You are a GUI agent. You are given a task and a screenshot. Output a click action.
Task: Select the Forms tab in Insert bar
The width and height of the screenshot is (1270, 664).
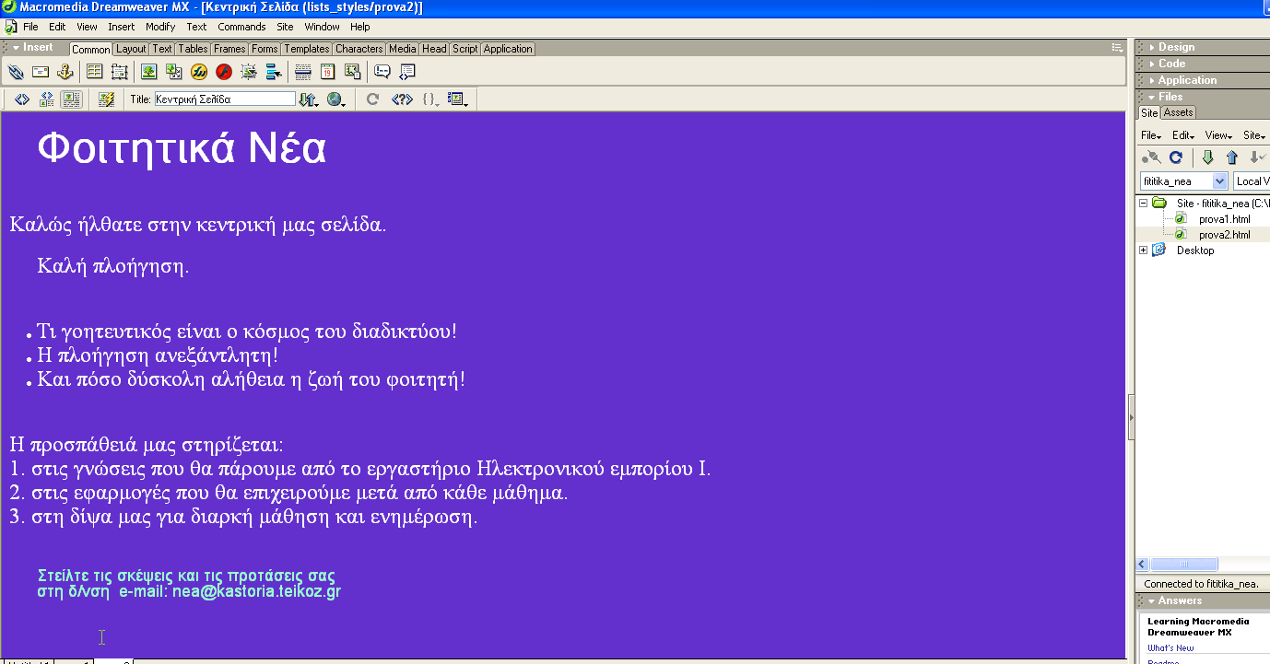tap(265, 49)
